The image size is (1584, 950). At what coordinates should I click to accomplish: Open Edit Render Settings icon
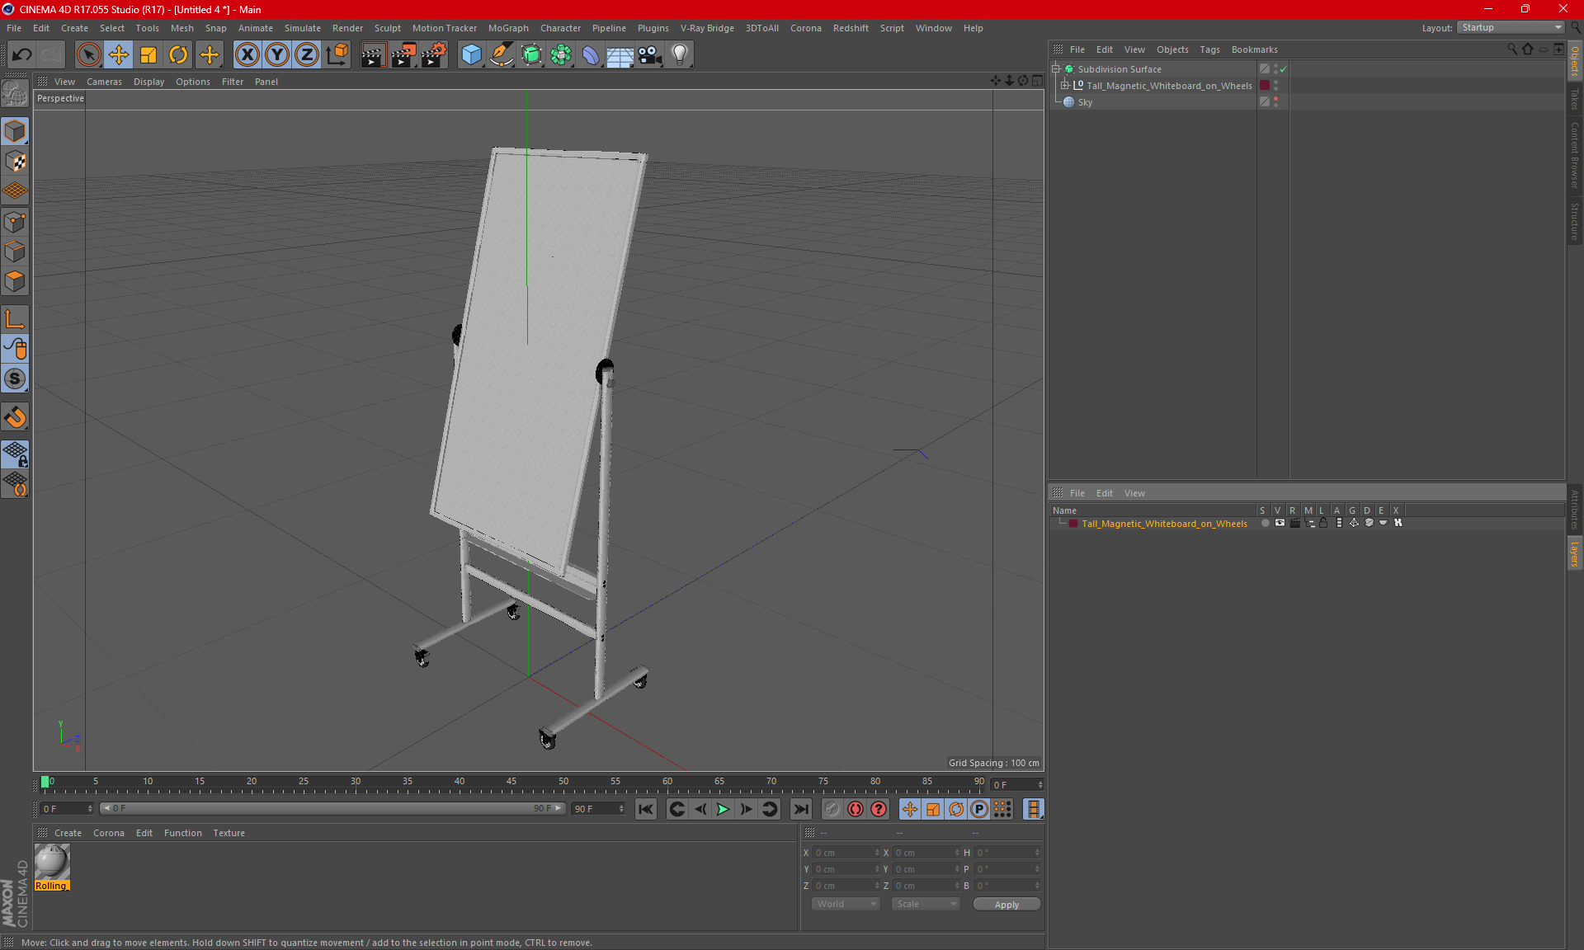[434, 54]
